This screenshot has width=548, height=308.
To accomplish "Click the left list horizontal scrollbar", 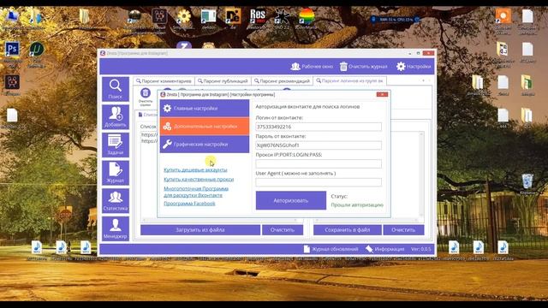I will click(x=220, y=220).
